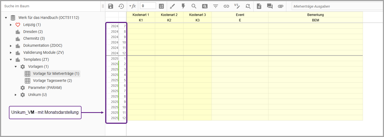This screenshot has height=137, width=384.
Task: Expand the Unikum (U) node
Action: click(16, 95)
